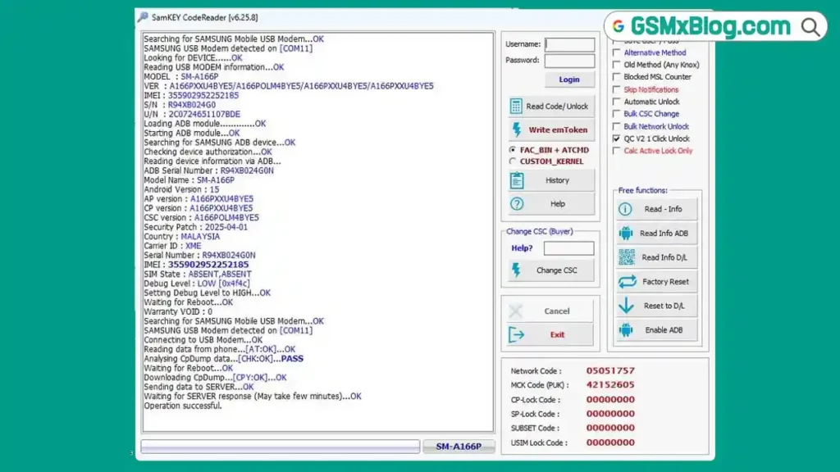Click 'Warranty VOID : 0' log line
840x472 pixels.
click(178, 311)
